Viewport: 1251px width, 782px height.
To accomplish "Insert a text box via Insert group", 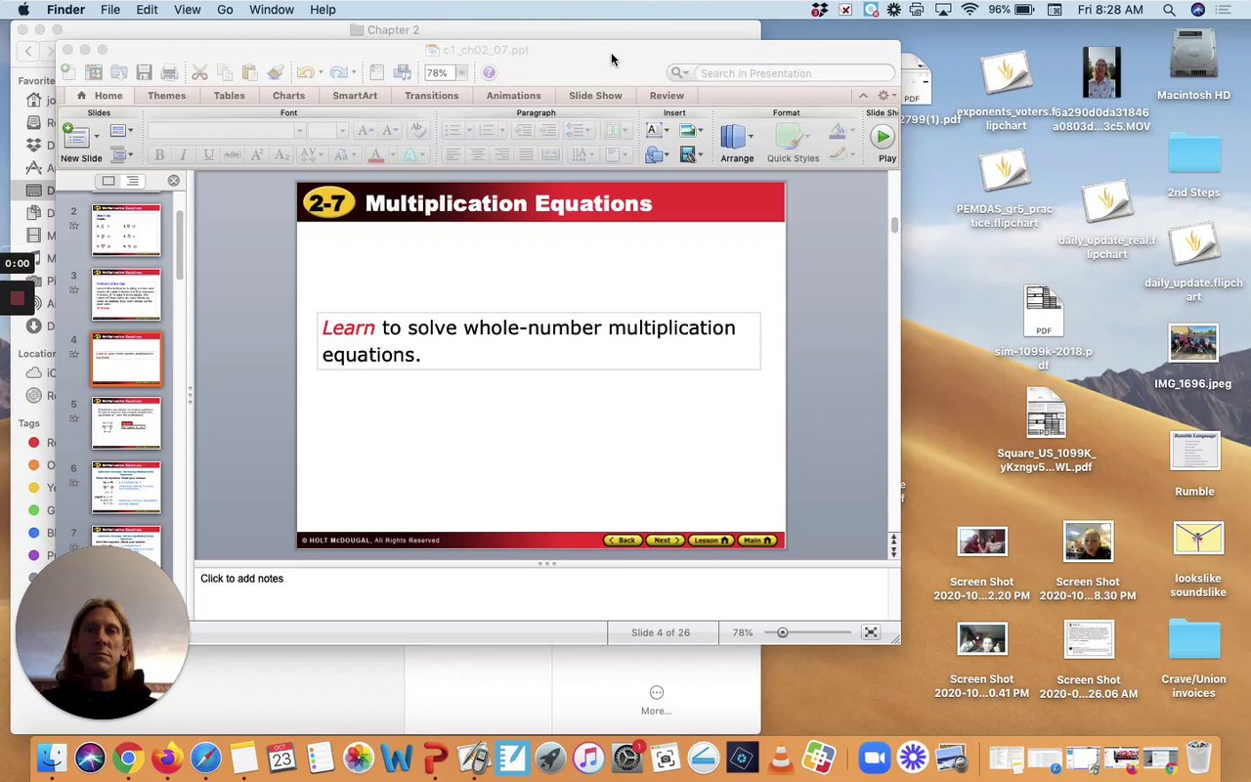I will pyautogui.click(x=653, y=130).
